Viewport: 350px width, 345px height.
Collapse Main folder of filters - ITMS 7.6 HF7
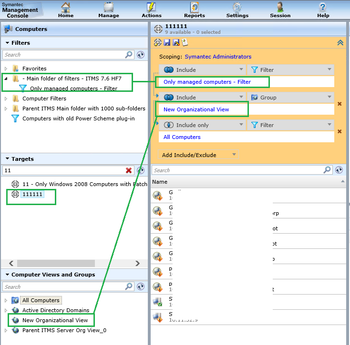pos(6,79)
